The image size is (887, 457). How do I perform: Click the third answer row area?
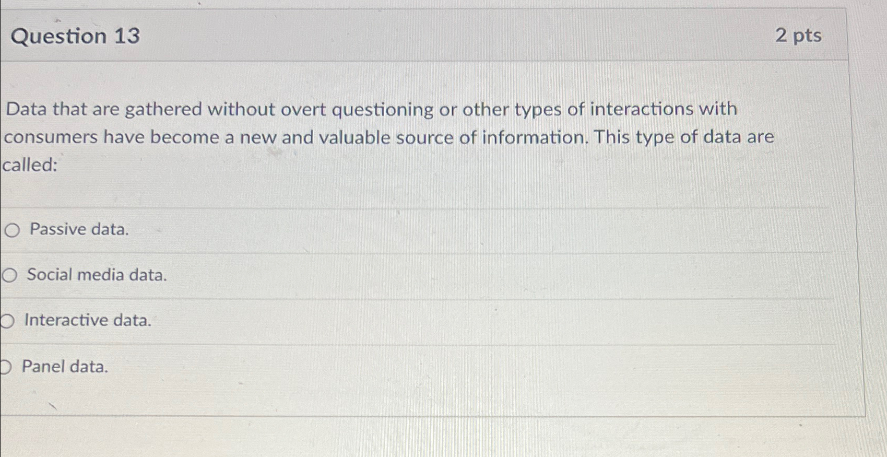pyautogui.click(x=365, y=321)
